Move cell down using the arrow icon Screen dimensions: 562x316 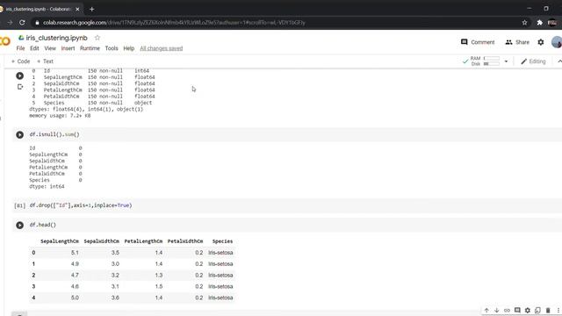click(x=496, y=310)
